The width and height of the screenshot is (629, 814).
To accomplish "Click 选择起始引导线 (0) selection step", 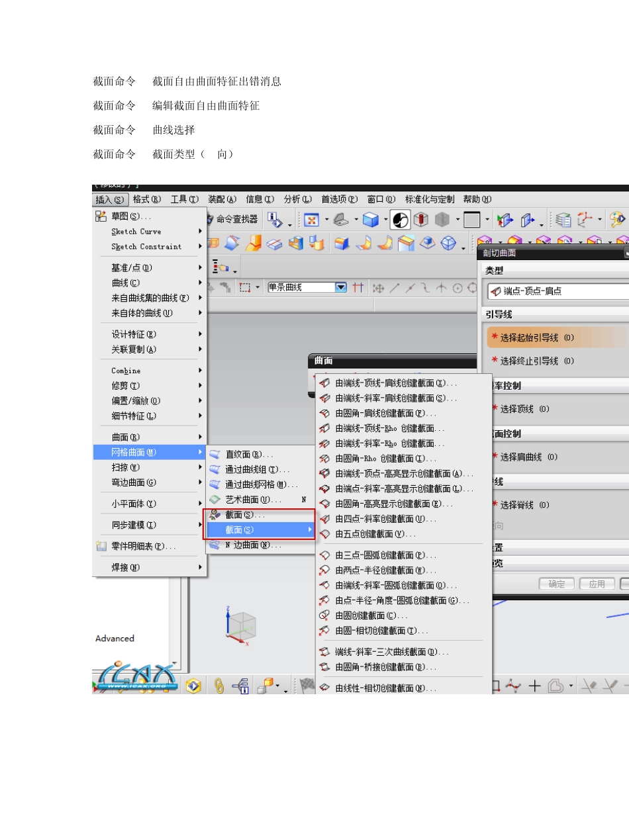I will (x=557, y=338).
